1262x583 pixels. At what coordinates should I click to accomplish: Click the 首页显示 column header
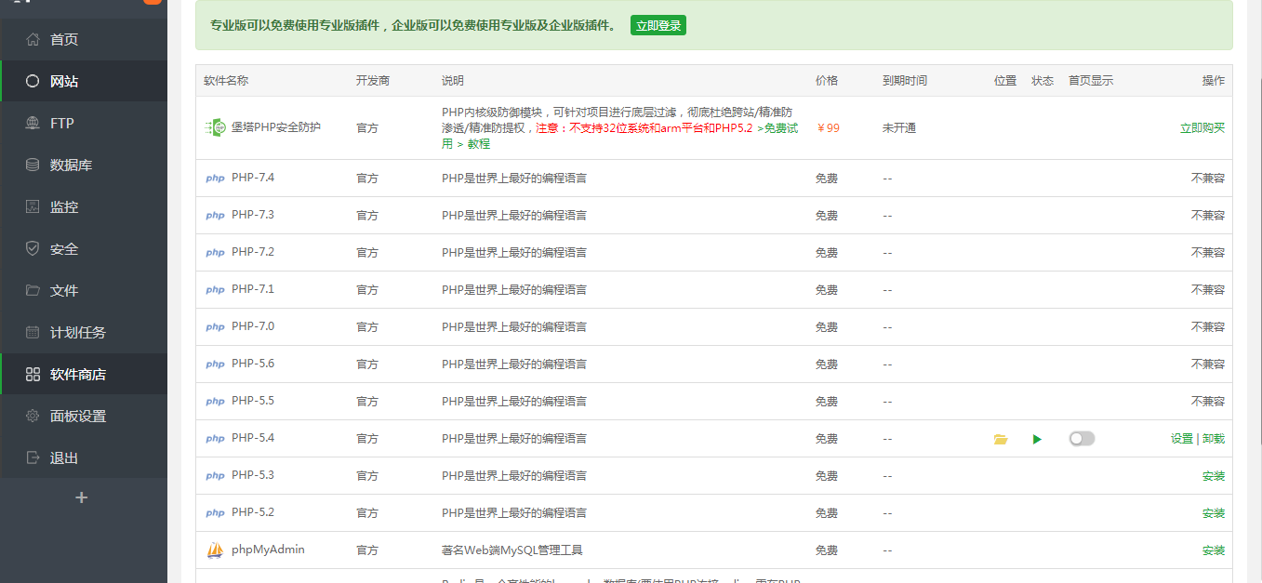tap(1091, 81)
